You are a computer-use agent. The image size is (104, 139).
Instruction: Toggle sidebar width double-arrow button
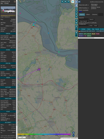click(79, 2)
